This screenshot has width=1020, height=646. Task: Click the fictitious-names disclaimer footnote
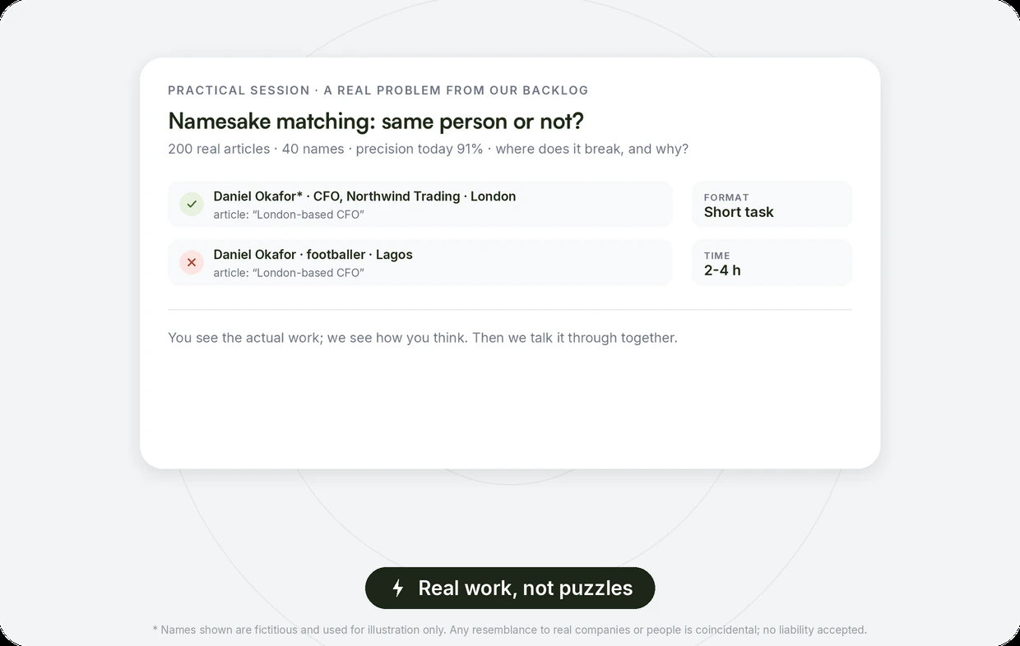click(x=510, y=630)
